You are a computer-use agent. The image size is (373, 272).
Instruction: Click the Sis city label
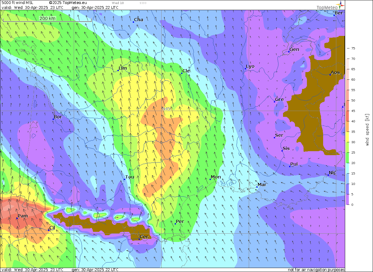click(x=286, y=148)
